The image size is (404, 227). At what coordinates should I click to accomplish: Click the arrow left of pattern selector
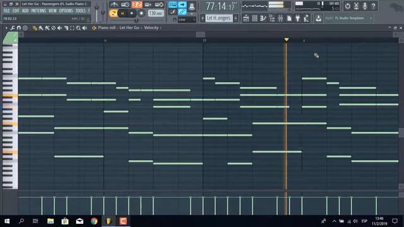tap(203, 18)
